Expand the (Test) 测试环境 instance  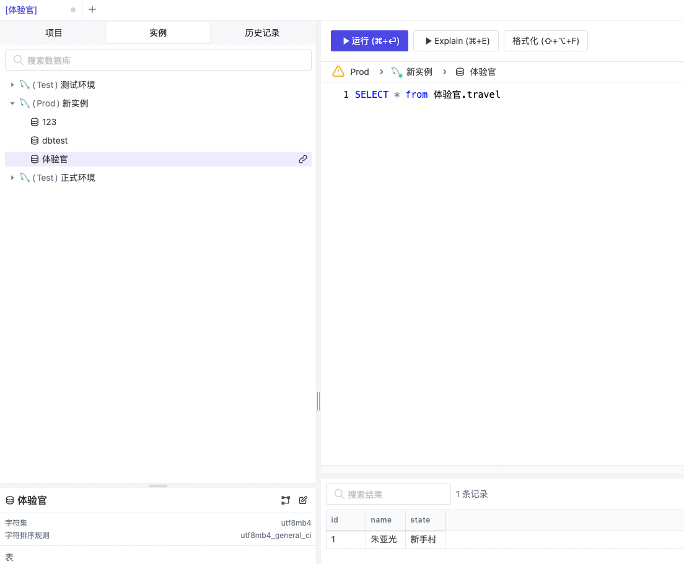12,85
